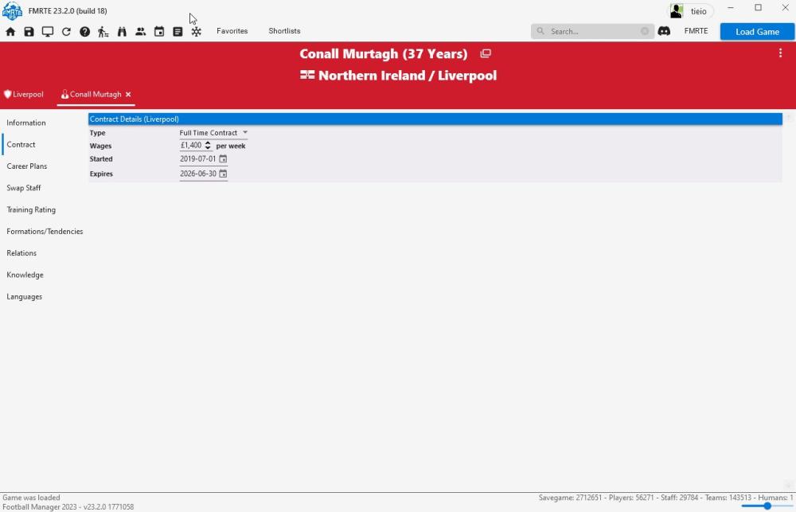796x512 pixels.
Task: Click the people group icon in toolbar
Action: pyautogui.click(x=141, y=32)
